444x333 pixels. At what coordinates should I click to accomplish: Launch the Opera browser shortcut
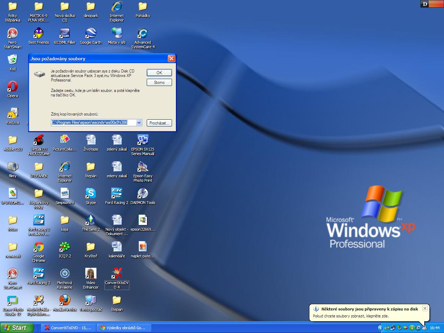tap(12, 89)
